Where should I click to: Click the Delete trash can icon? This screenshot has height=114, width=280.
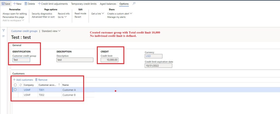(26, 4)
